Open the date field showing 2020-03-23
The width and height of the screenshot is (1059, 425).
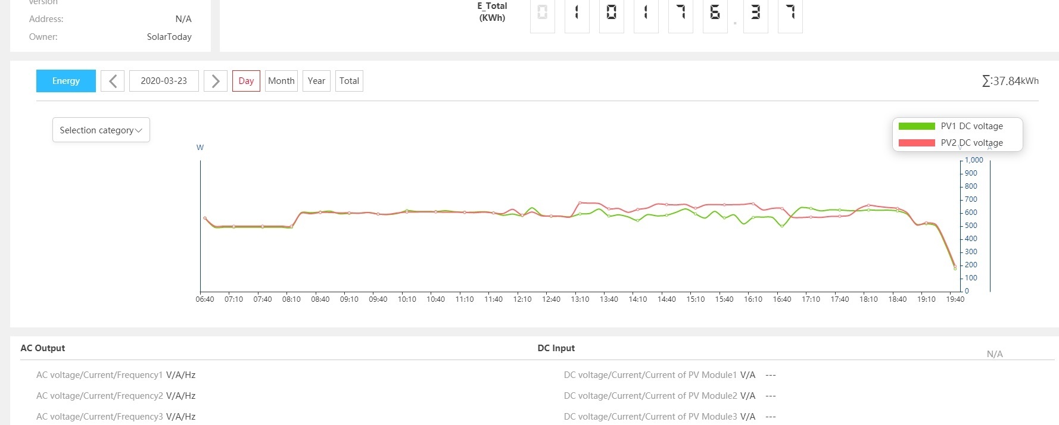click(164, 81)
